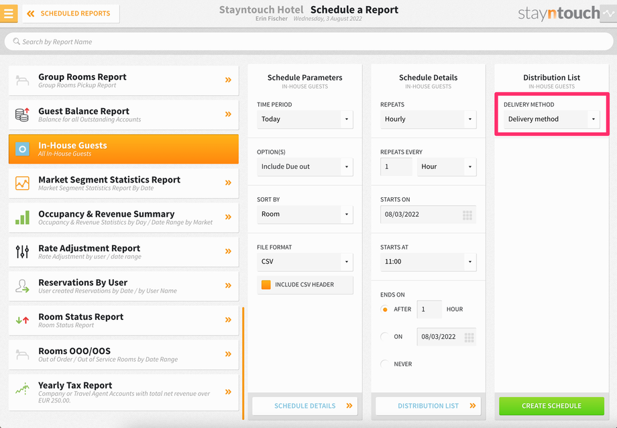This screenshot has width=617, height=428.
Task: Select the Room Status Report title
Action: [x=80, y=317]
